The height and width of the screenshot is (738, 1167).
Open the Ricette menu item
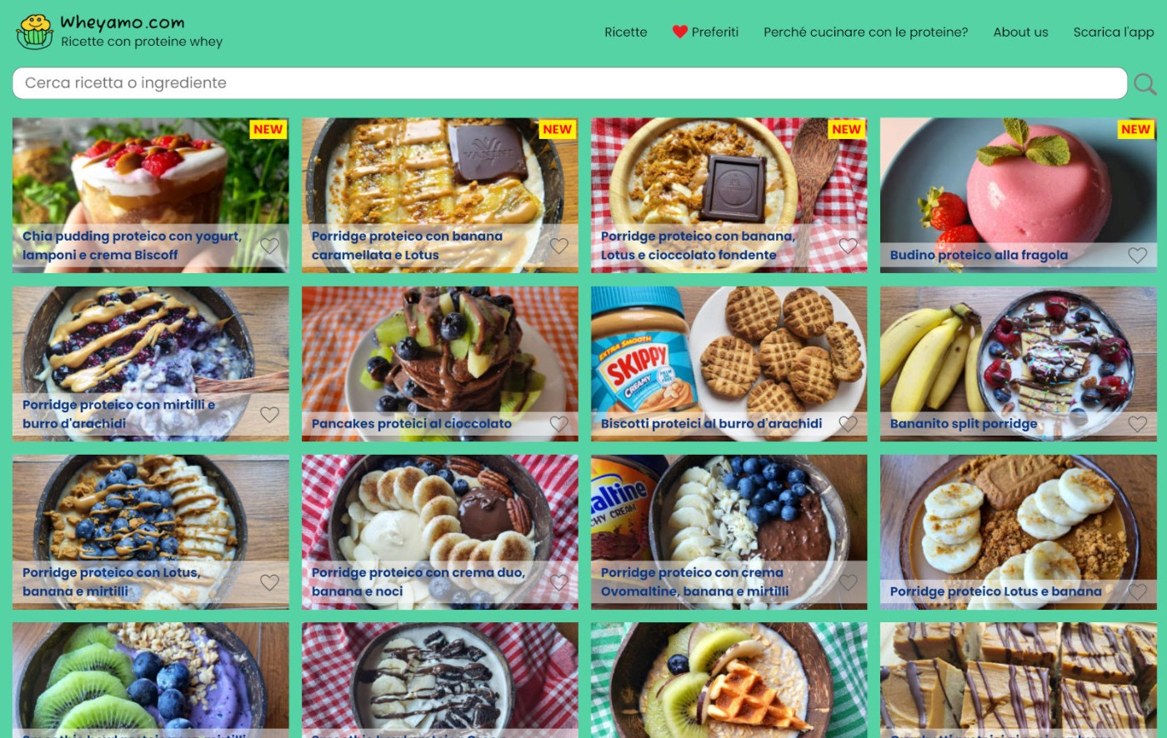[625, 32]
